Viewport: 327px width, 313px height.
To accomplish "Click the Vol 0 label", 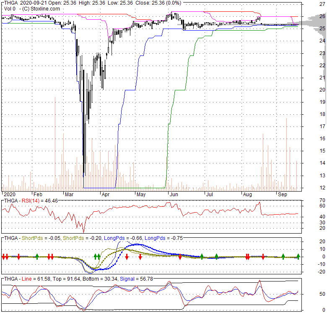I will tap(10, 9).
